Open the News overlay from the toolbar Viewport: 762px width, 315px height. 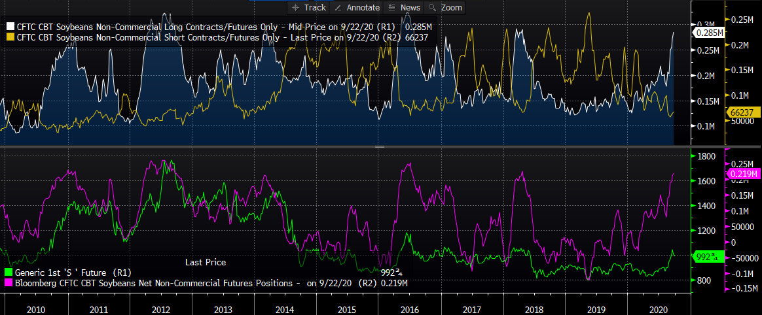point(404,8)
